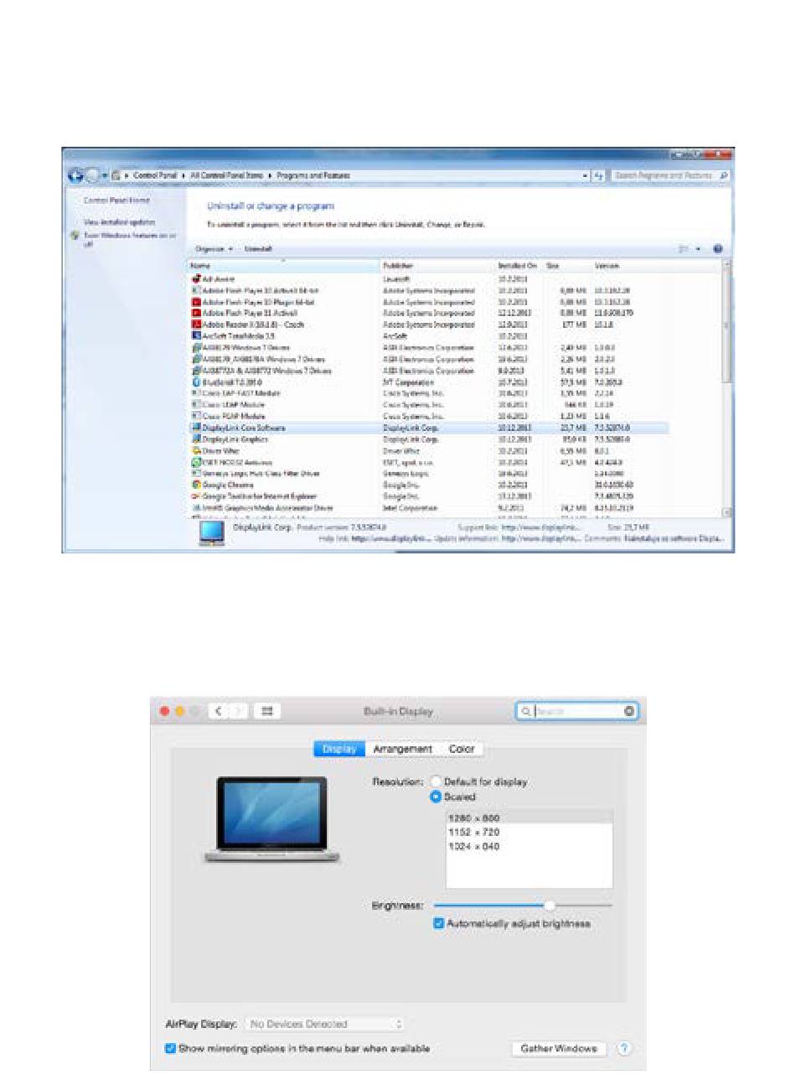The width and height of the screenshot is (796, 1080).
Task: Click the Bluetooth program icon in the list
Action: [x=196, y=382]
